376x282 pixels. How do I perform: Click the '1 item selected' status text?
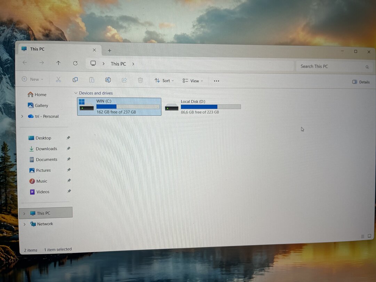[58, 249]
